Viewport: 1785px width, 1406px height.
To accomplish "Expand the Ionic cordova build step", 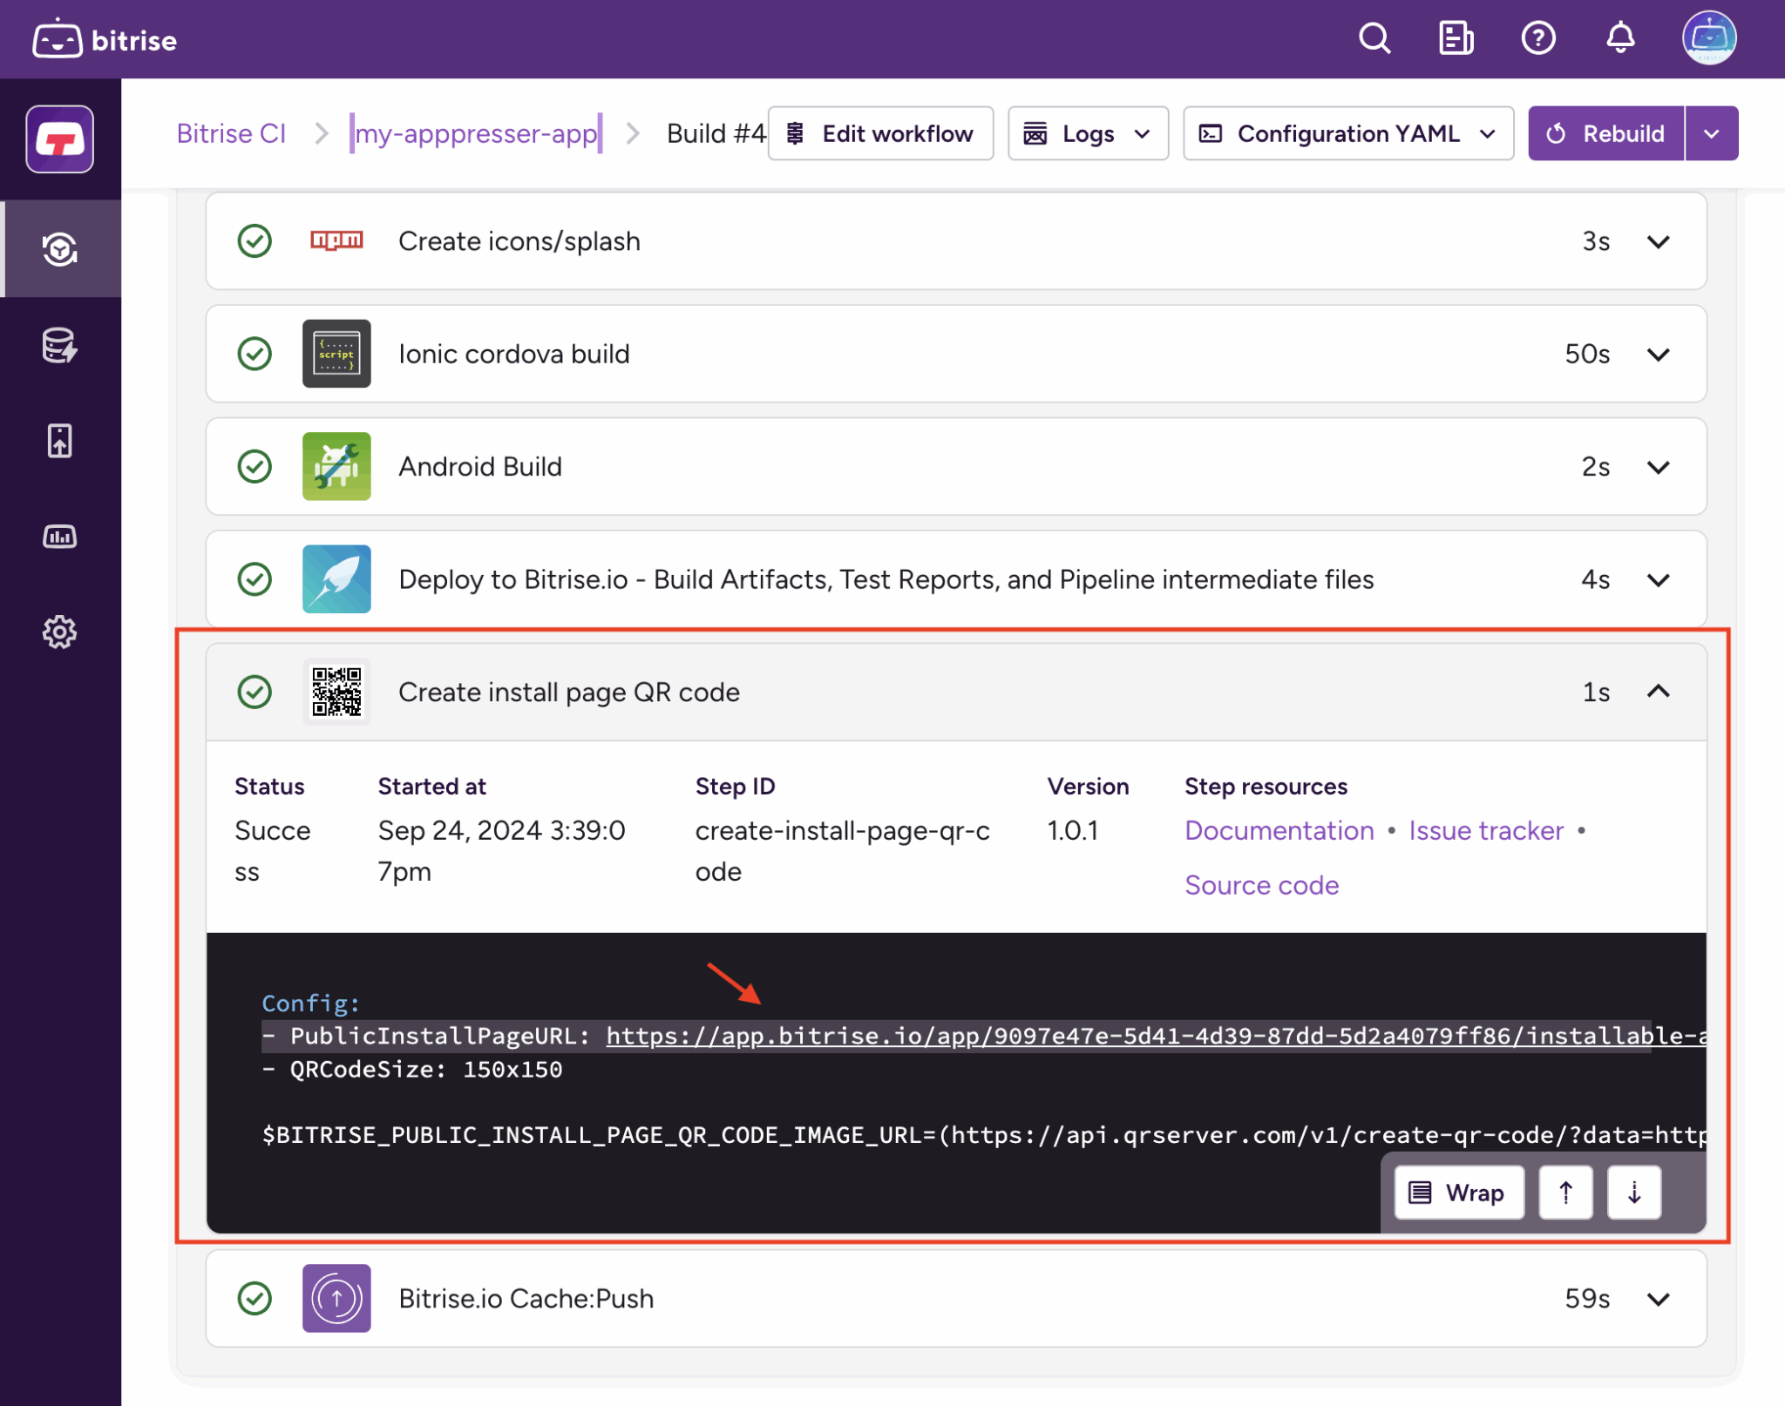I will coord(1658,355).
